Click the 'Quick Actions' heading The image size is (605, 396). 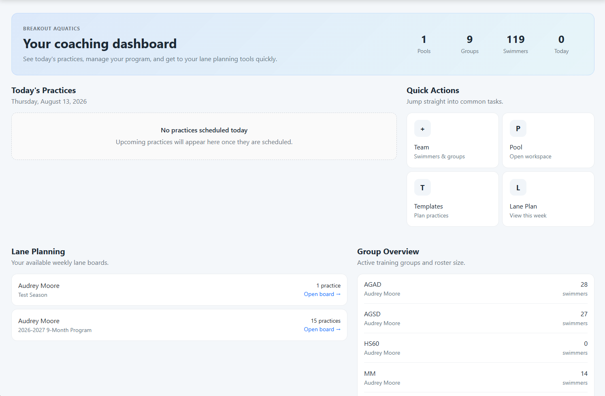[433, 90]
